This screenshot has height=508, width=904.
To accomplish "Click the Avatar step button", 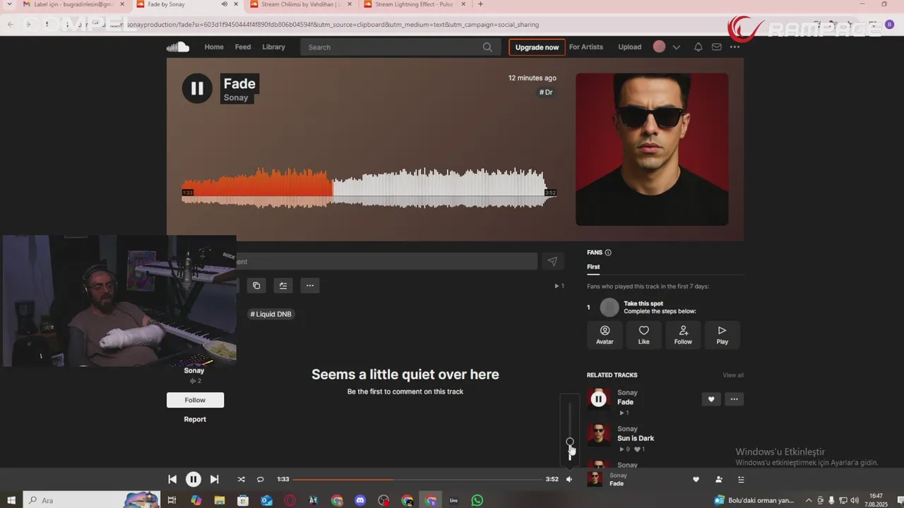I will point(605,334).
